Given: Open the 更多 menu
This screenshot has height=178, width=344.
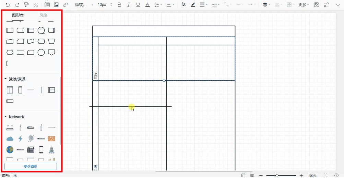Looking at the screenshot, I should [304, 4].
